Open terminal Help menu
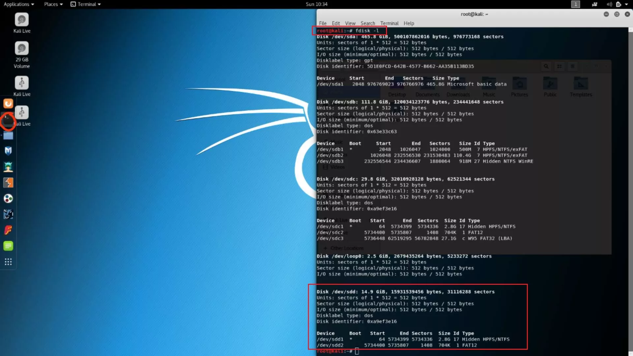 click(408, 23)
